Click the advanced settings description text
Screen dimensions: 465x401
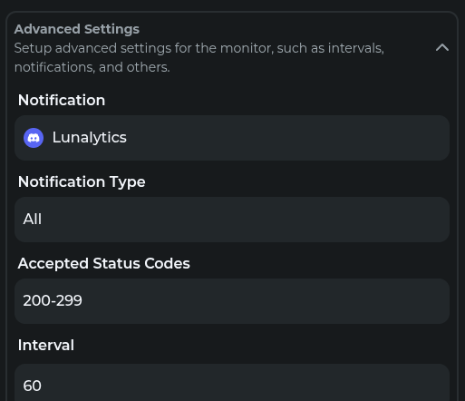pyautogui.click(x=199, y=57)
